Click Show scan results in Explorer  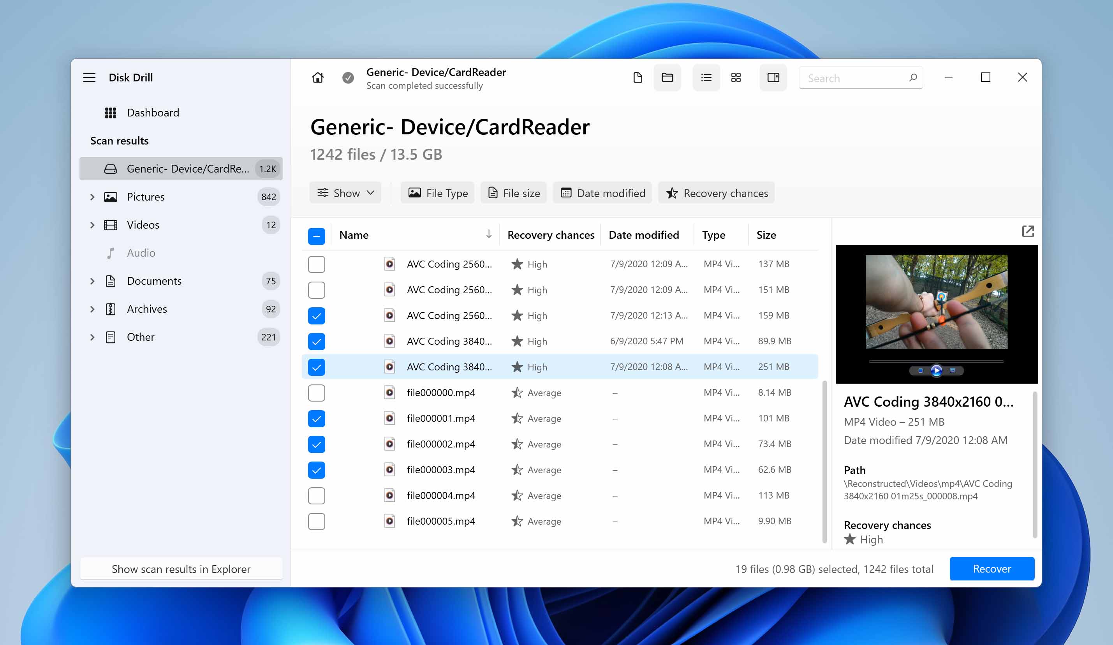pyautogui.click(x=180, y=568)
